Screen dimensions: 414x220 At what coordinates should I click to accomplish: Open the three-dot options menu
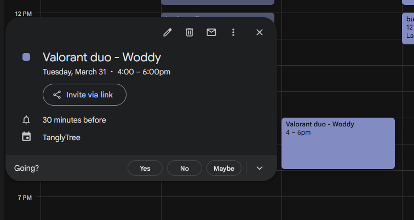pos(233,32)
